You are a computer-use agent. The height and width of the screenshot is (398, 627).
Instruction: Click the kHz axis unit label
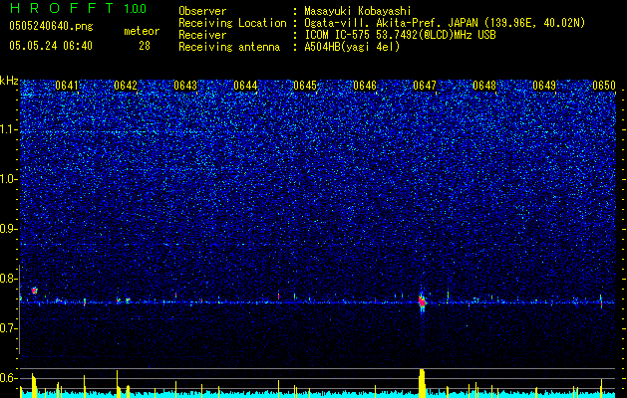tap(9, 81)
